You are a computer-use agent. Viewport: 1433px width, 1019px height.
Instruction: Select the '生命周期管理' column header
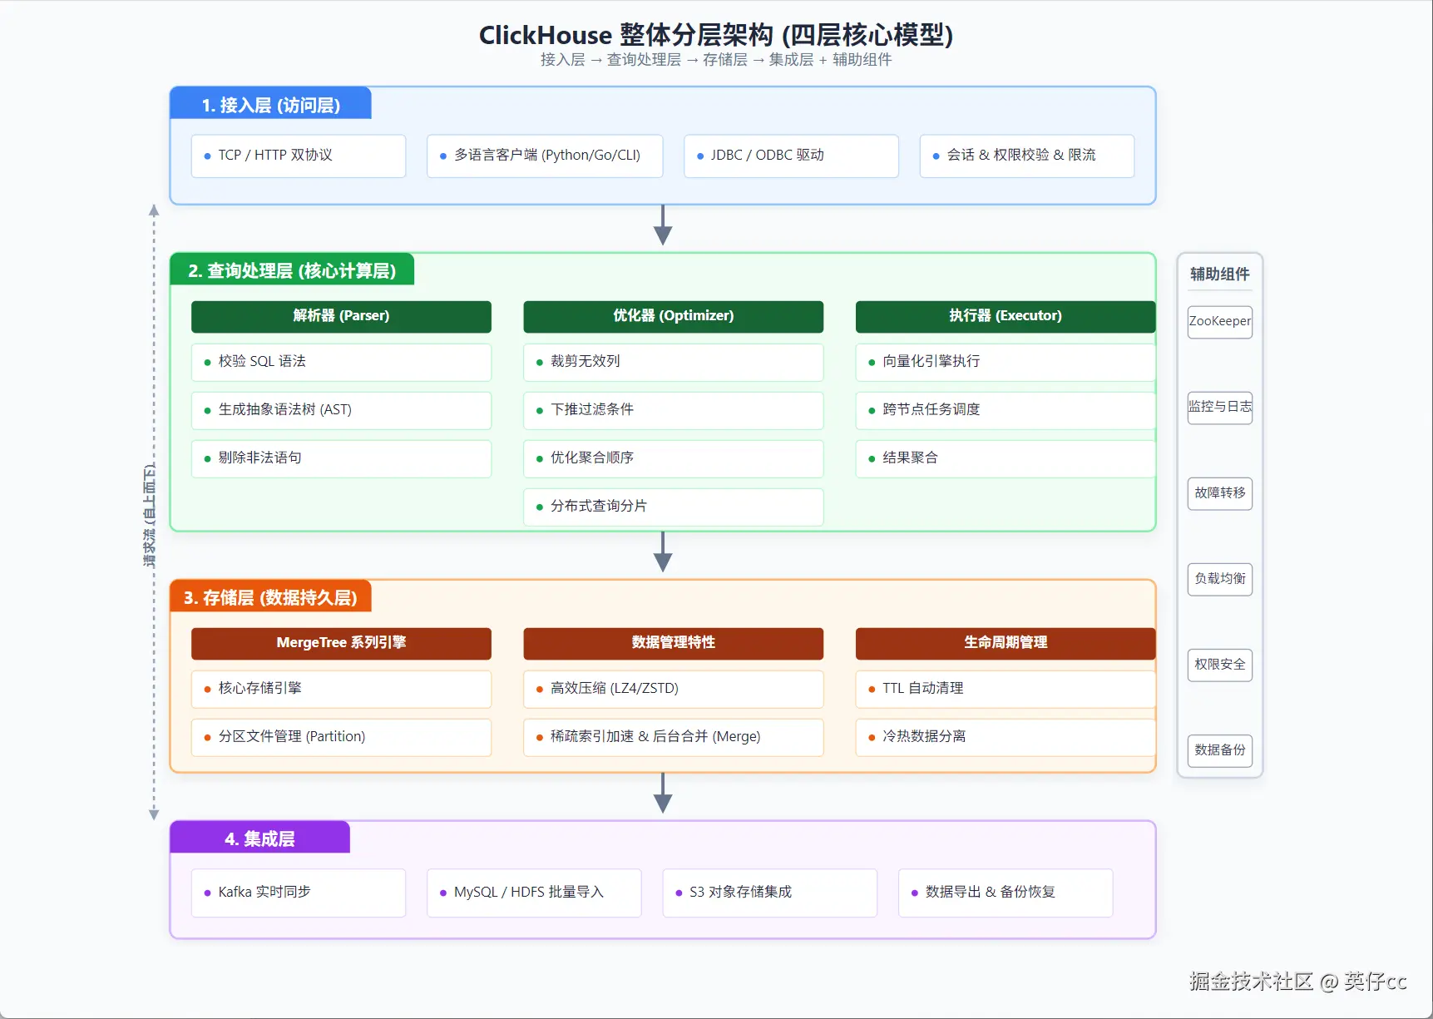click(x=1006, y=643)
